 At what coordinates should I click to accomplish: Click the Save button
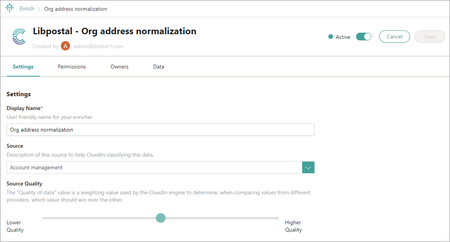[x=430, y=37]
